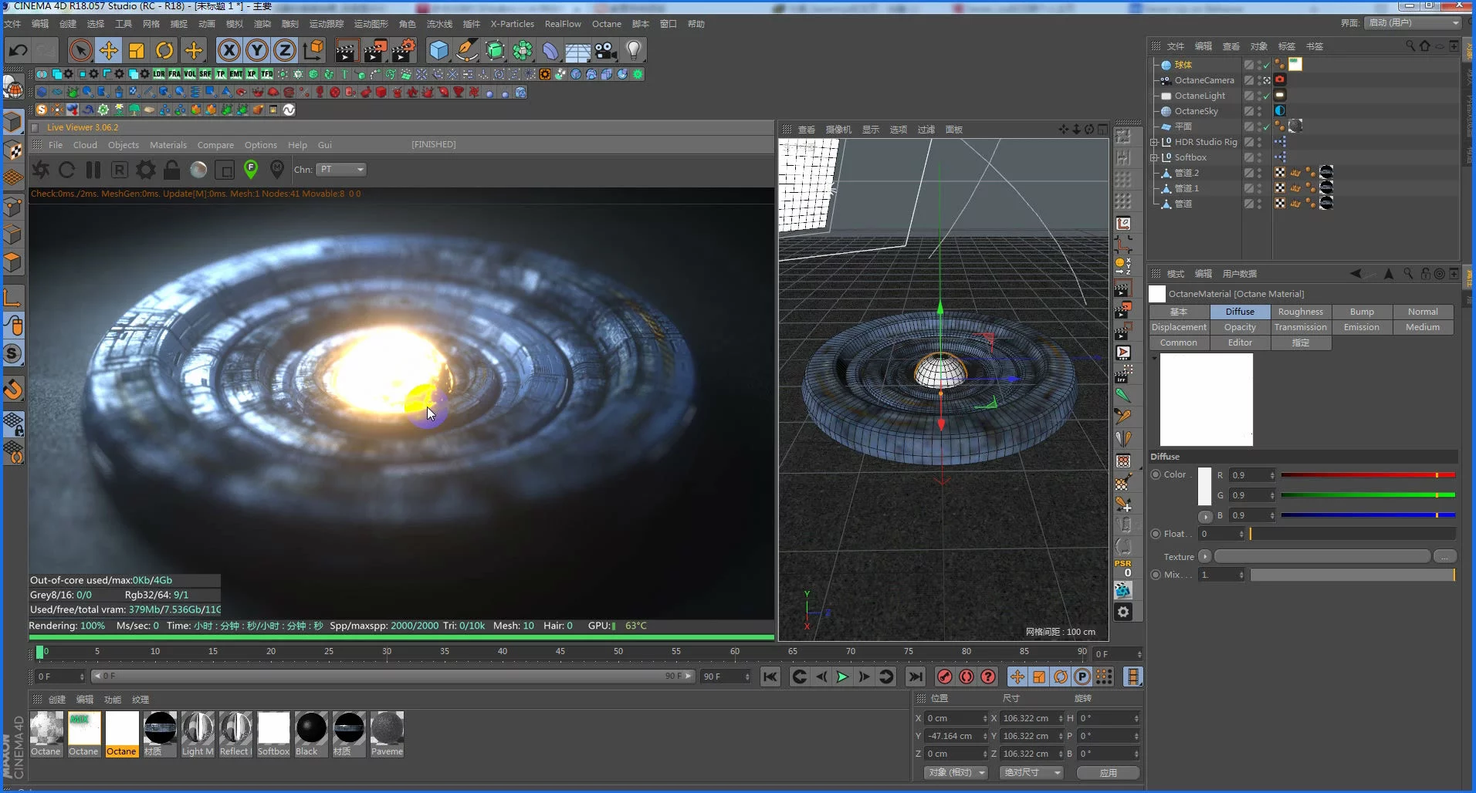Click the Live Viewer lock resolution icon

pos(171,170)
